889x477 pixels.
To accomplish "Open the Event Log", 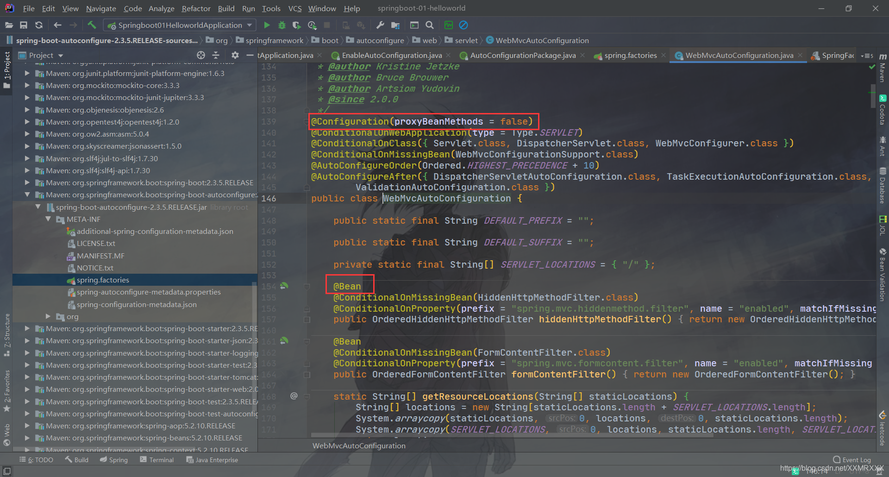I will (x=852, y=460).
